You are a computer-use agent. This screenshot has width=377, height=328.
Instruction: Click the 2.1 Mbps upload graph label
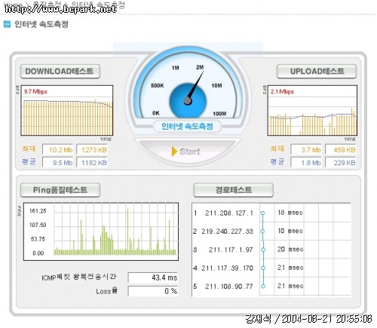[282, 91]
